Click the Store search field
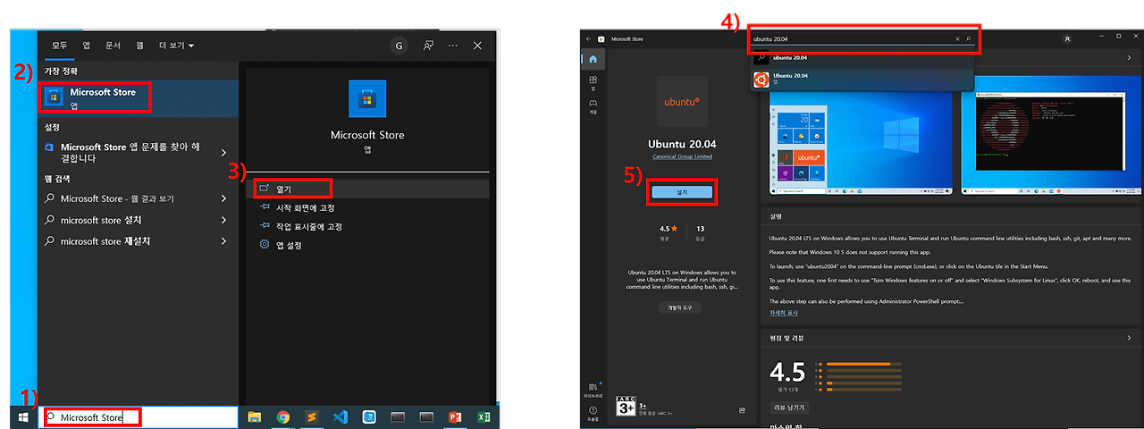The width and height of the screenshot is (1144, 429). 863,39
